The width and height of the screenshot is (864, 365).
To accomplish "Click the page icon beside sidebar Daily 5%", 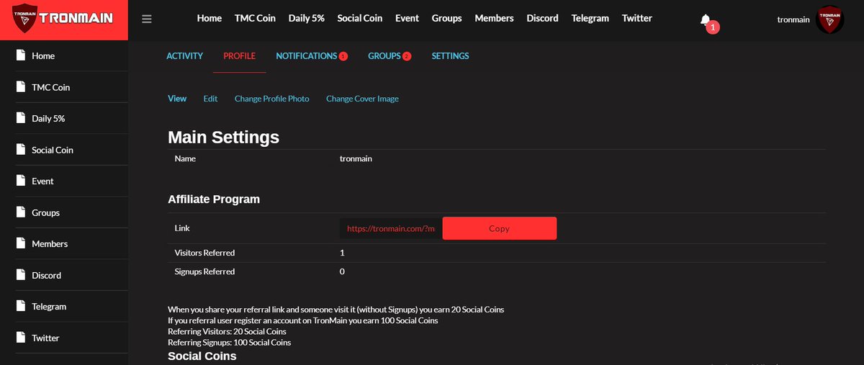I will (x=21, y=118).
